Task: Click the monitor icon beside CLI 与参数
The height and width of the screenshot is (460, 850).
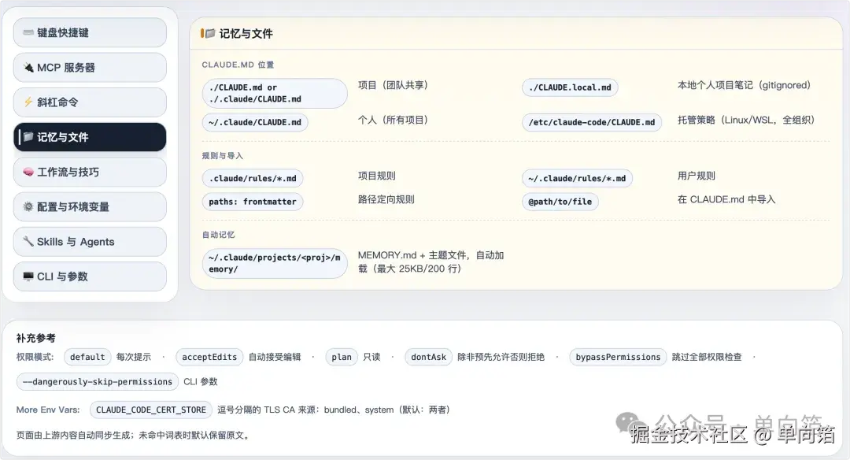Action: pos(28,276)
